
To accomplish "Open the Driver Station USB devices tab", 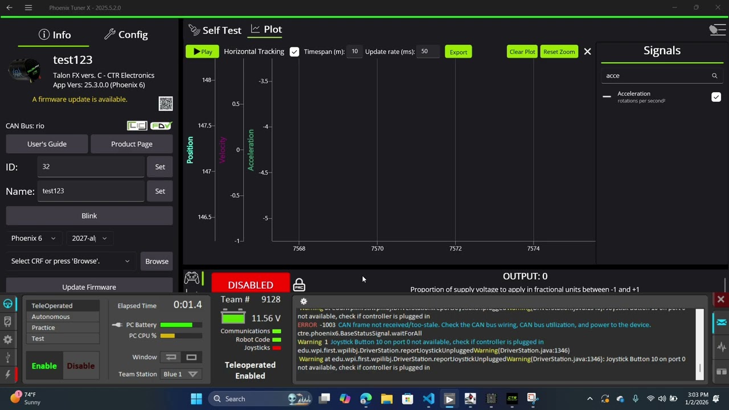I will click(8, 357).
